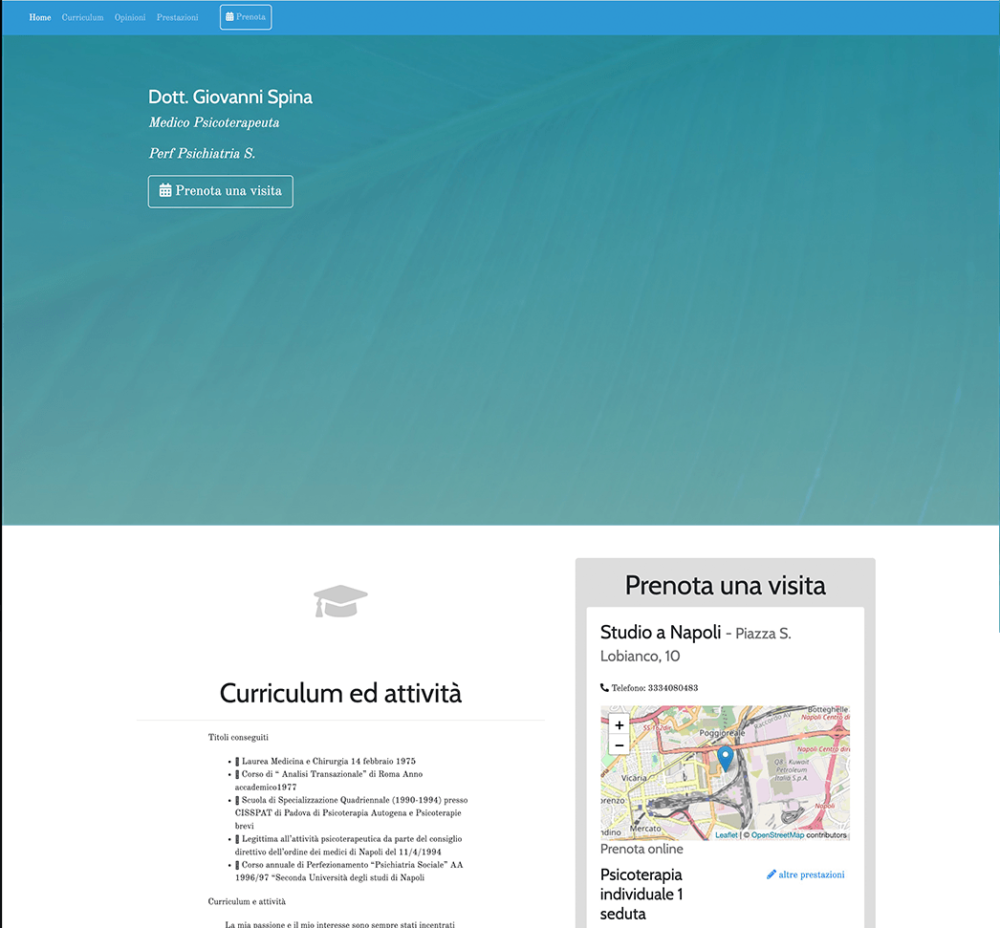Zoom in on the map with the plus control
The height and width of the screenshot is (928, 1000).
619,724
